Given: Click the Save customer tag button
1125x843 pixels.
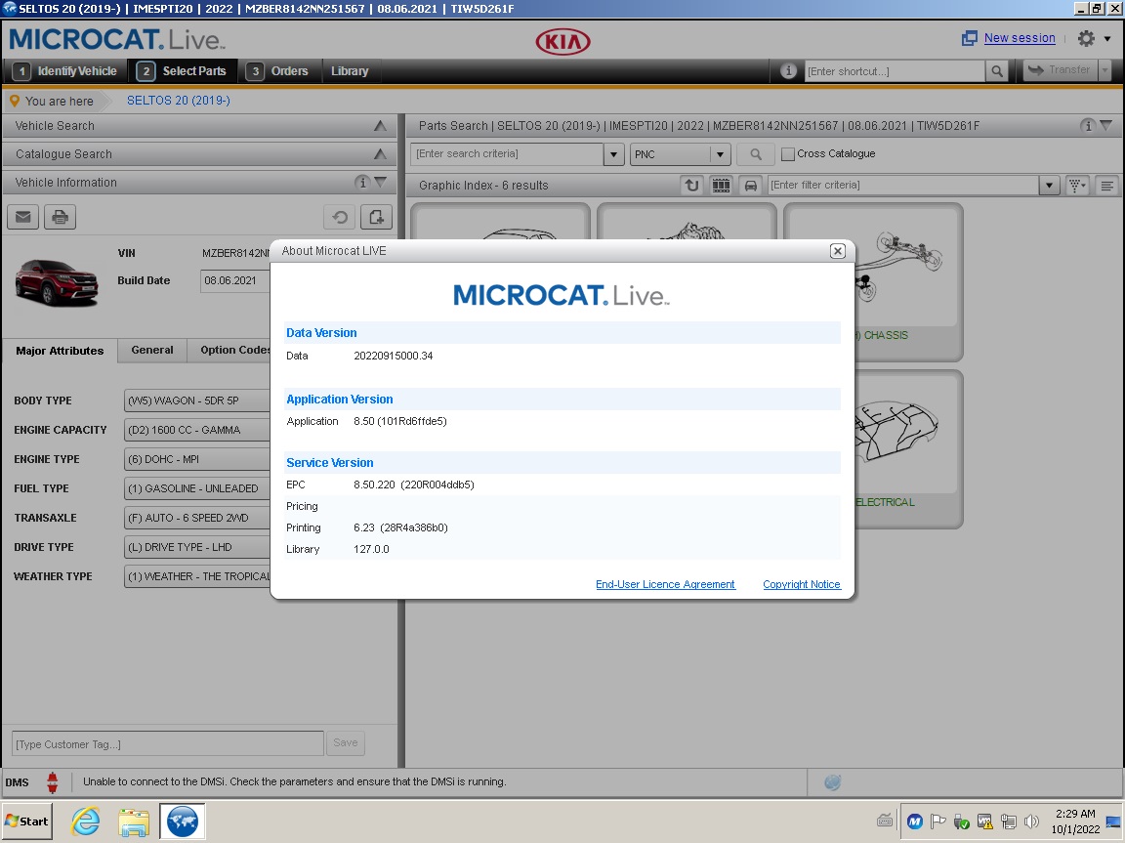Looking at the screenshot, I should [345, 743].
